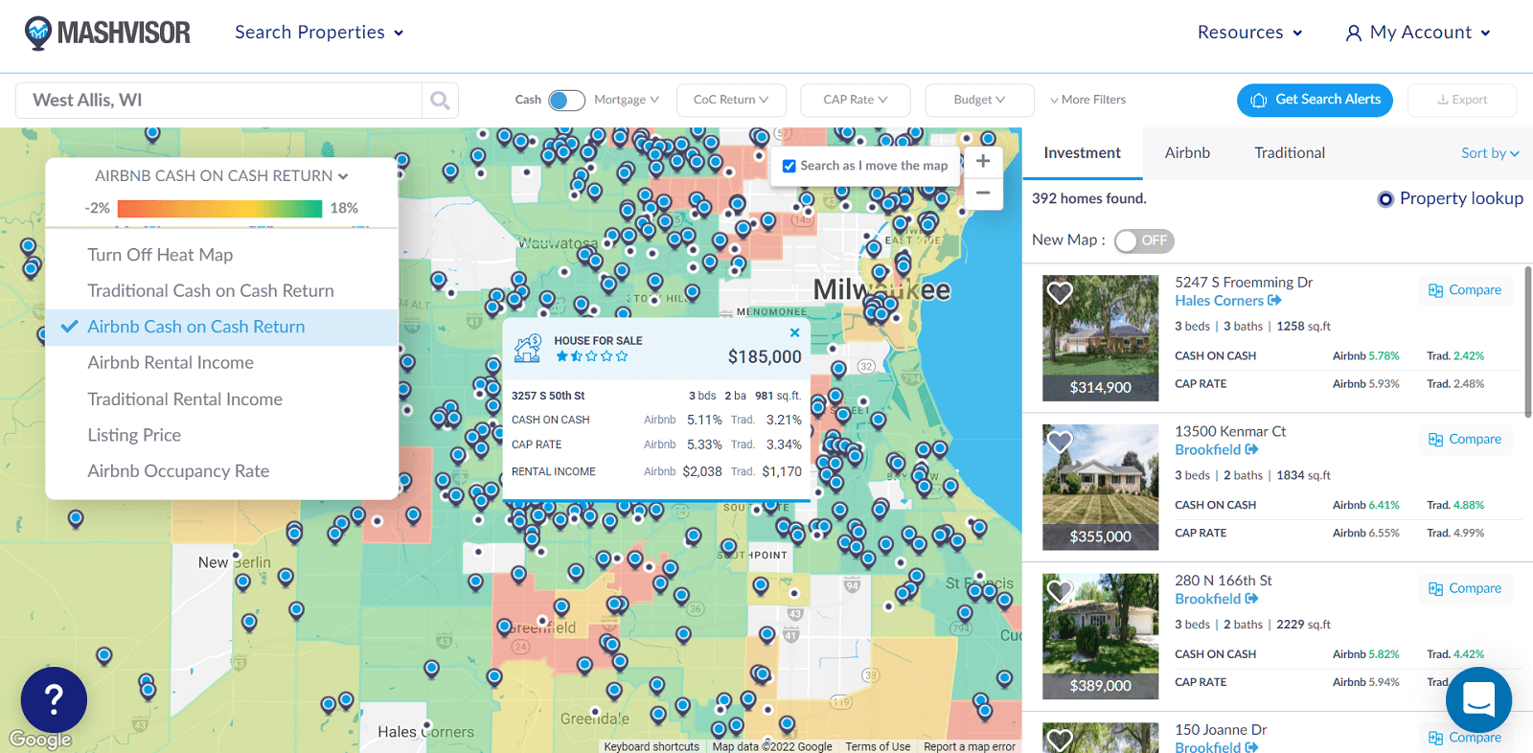Favorite the 5247 S Froemming Dr listing
This screenshot has height=753, width=1533.
1060,293
